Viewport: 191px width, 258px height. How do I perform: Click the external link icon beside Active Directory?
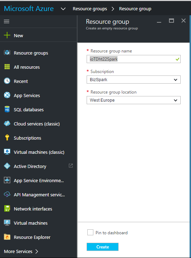click(x=71, y=166)
